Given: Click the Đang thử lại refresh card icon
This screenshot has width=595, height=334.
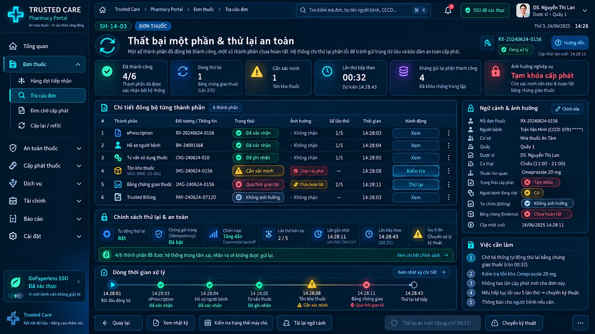Looking at the screenshot, I should 183,71.
